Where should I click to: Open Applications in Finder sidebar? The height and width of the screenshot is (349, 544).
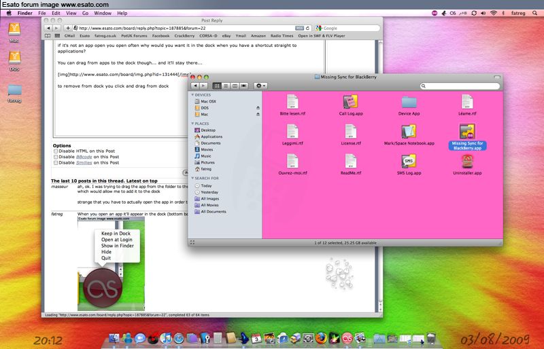point(211,136)
